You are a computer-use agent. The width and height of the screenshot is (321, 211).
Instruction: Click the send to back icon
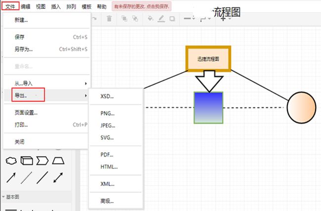click(x=135, y=19)
